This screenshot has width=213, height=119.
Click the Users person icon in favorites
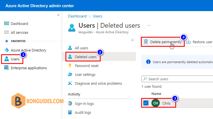coord(7,59)
